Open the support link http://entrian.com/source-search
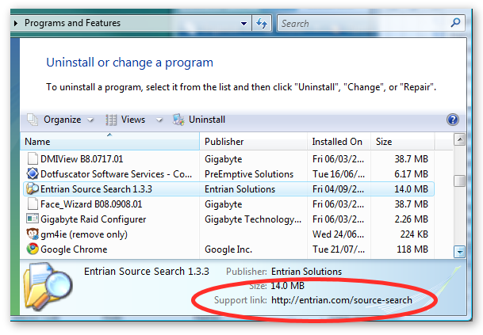483x335 pixels. (x=342, y=300)
